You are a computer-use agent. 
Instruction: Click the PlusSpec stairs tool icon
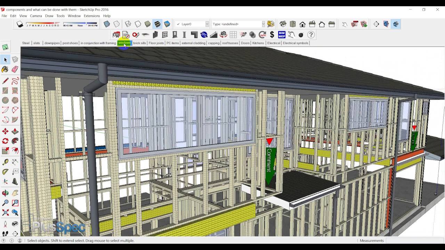tap(213, 35)
